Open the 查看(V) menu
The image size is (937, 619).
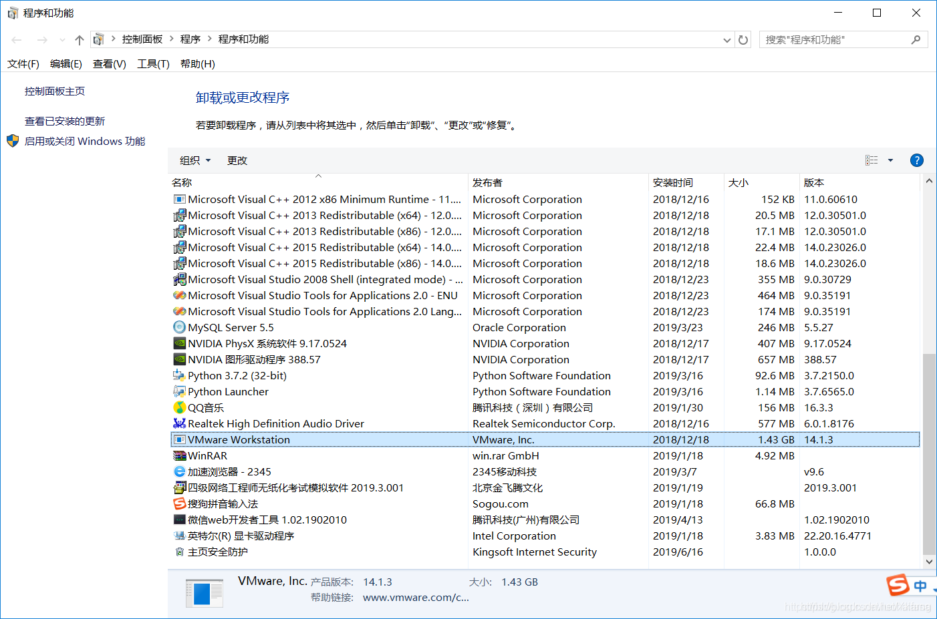[110, 63]
